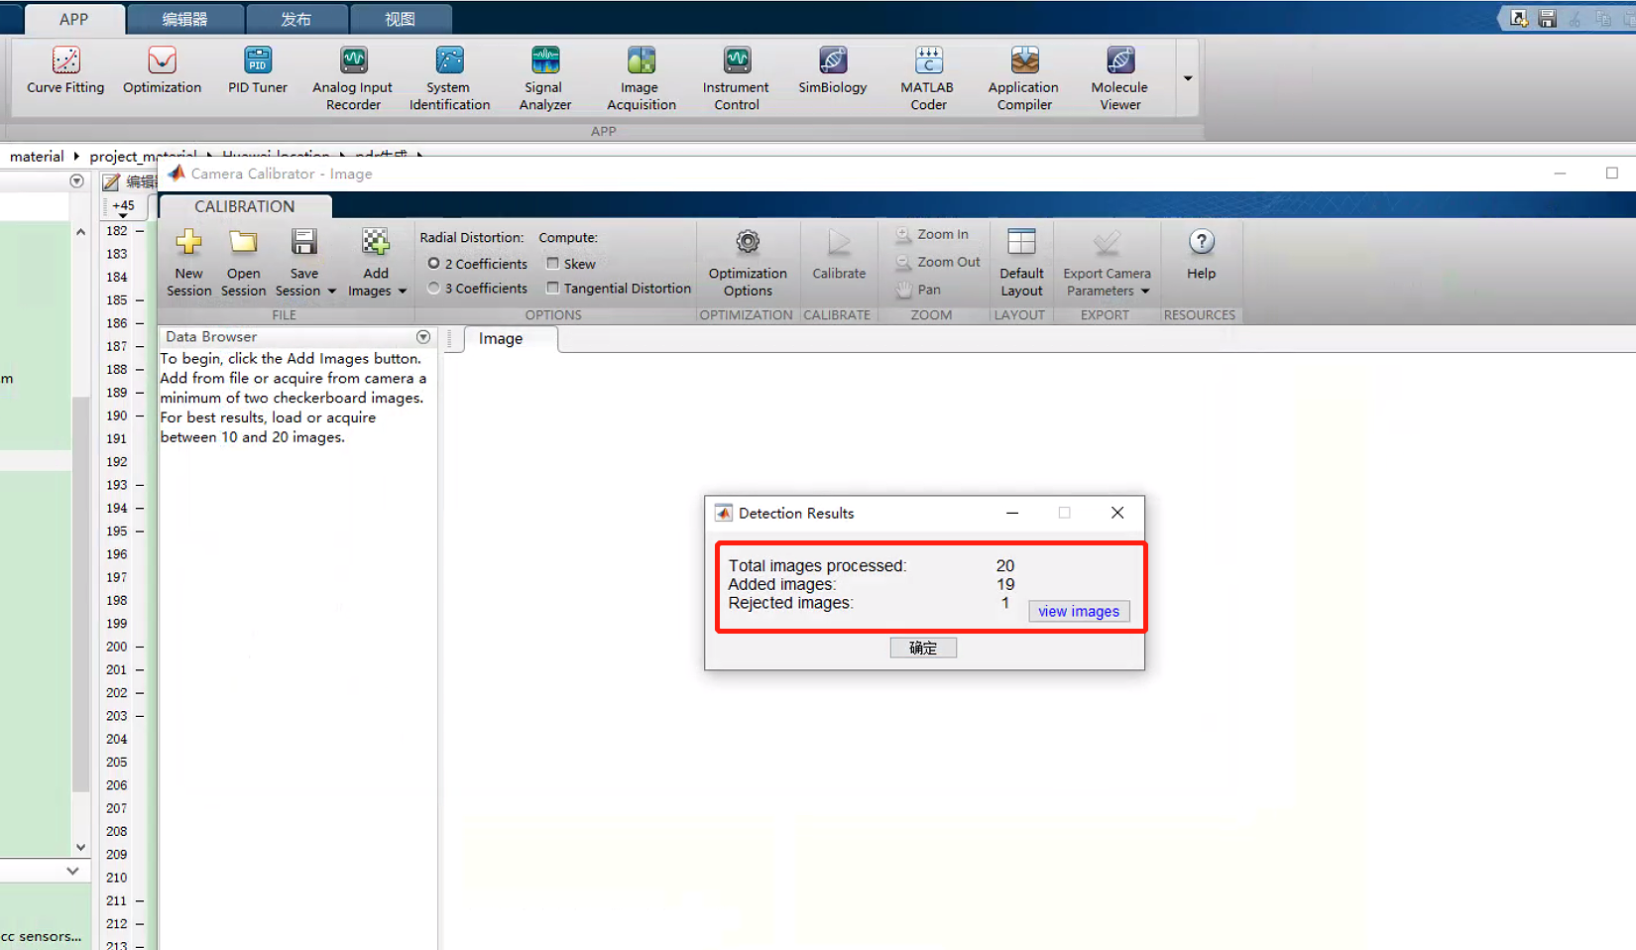
Task: Switch to the 编辑器 ribbon tab
Action: 184,19
